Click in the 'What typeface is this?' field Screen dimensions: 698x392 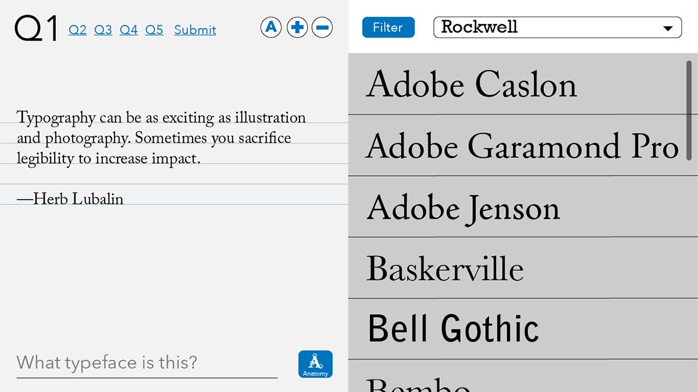point(147,364)
